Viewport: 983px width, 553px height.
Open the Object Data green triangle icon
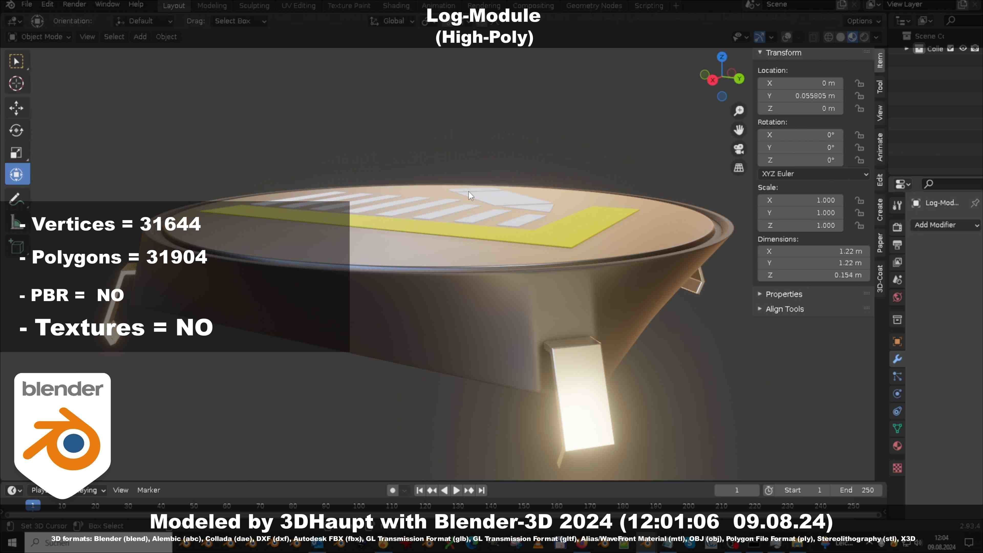click(x=897, y=429)
